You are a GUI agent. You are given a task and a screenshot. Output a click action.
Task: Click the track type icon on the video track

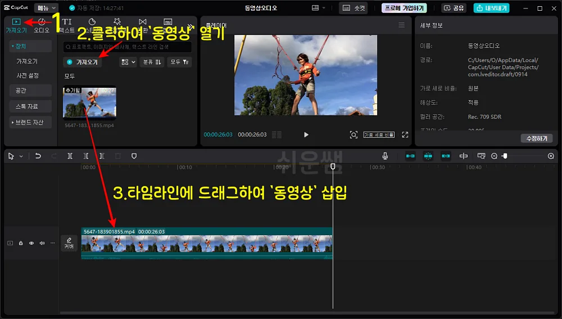pos(10,243)
